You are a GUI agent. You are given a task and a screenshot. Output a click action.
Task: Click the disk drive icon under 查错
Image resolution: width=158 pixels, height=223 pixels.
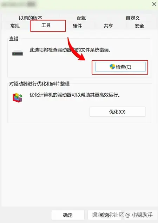tap(18, 53)
